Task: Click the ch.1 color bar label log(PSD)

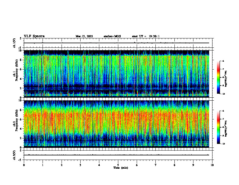Action: (x=226, y=79)
